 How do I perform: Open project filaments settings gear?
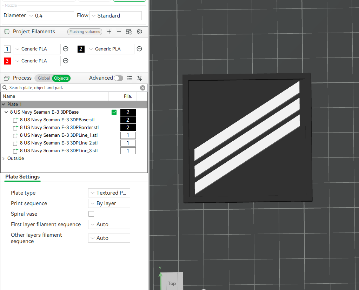click(139, 32)
